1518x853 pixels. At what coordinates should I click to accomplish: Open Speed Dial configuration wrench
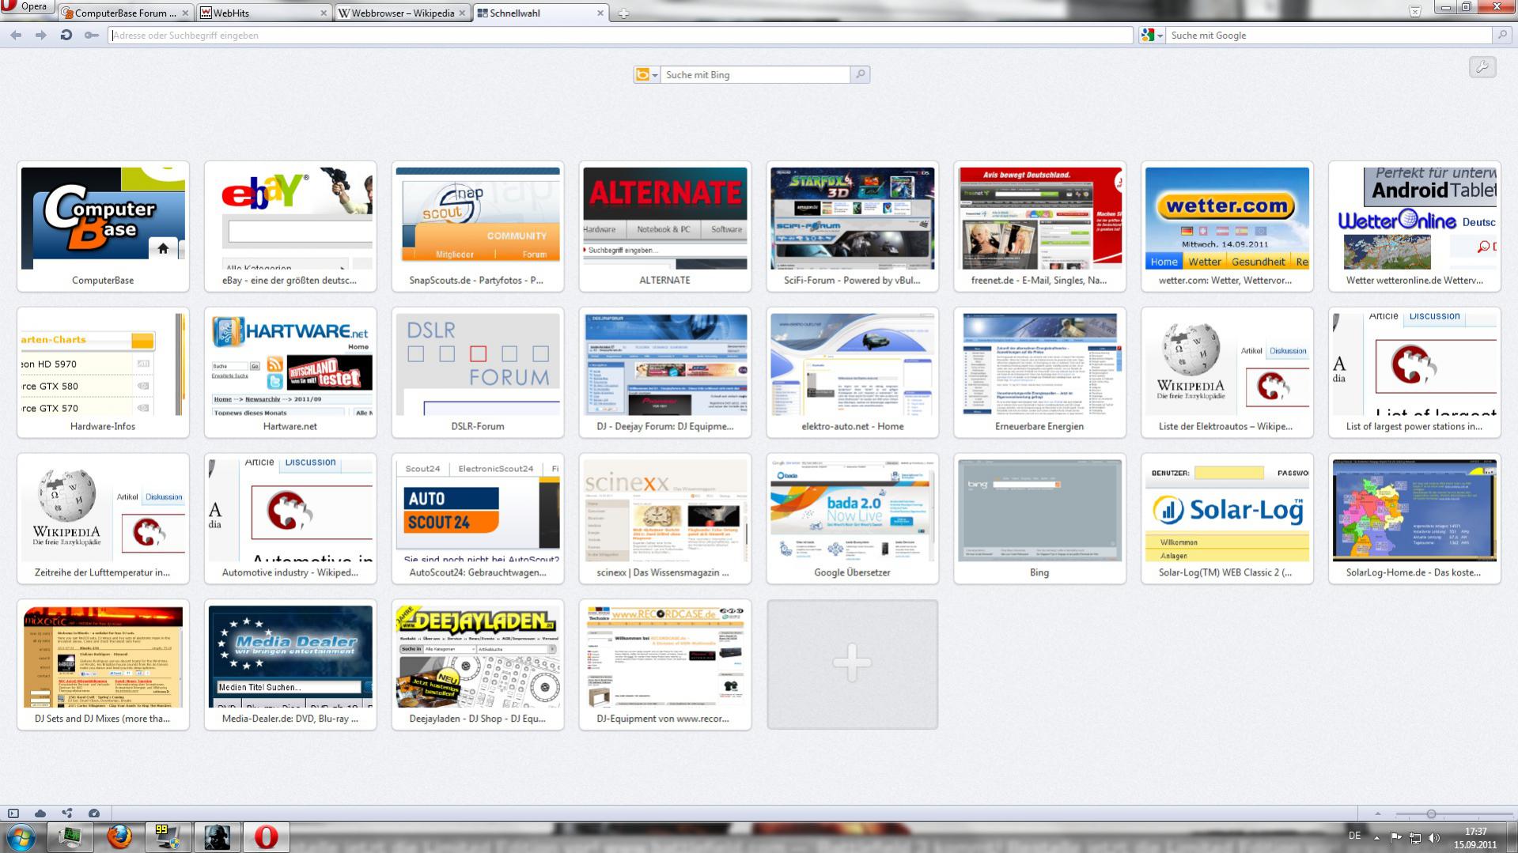coord(1482,67)
